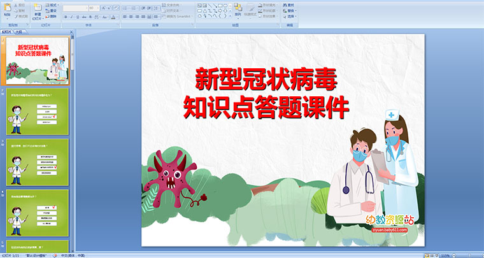Clear all formatting eraser icon
The width and height of the screenshot is (484, 258).
click(x=116, y=8)
